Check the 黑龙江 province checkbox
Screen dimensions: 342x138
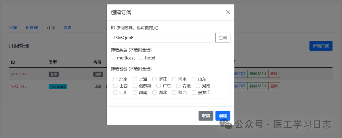[194, 92]
